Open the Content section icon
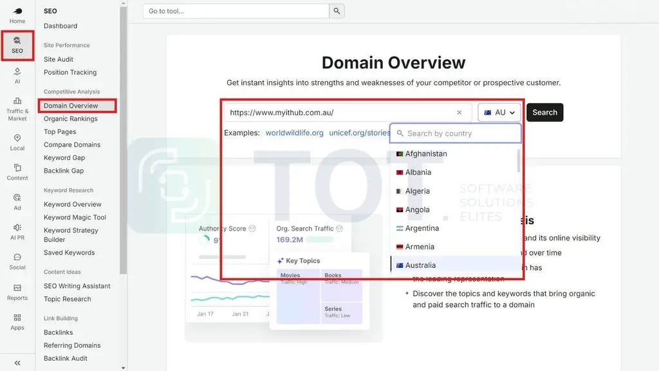 [17, 173]
